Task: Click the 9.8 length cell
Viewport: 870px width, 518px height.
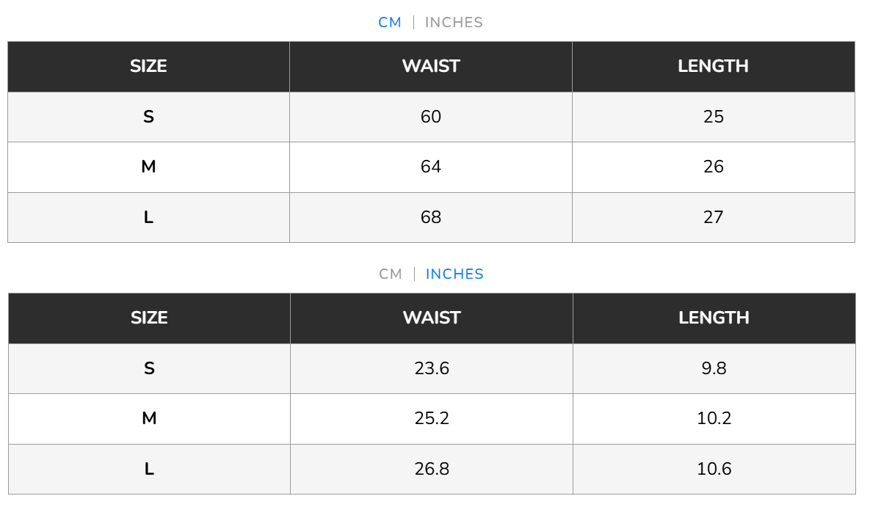Action: (x=714, y=368)
